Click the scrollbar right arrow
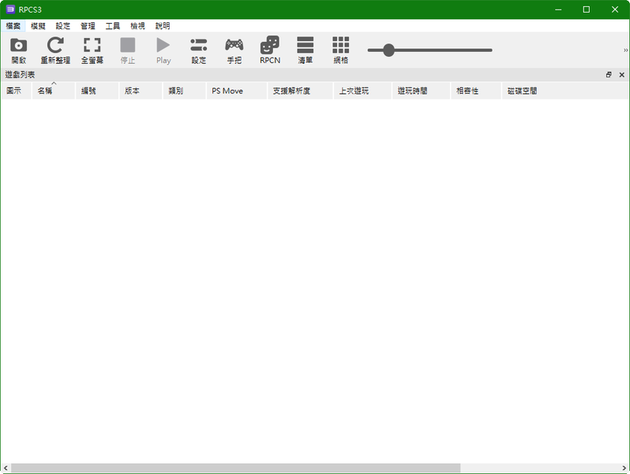 624,468
